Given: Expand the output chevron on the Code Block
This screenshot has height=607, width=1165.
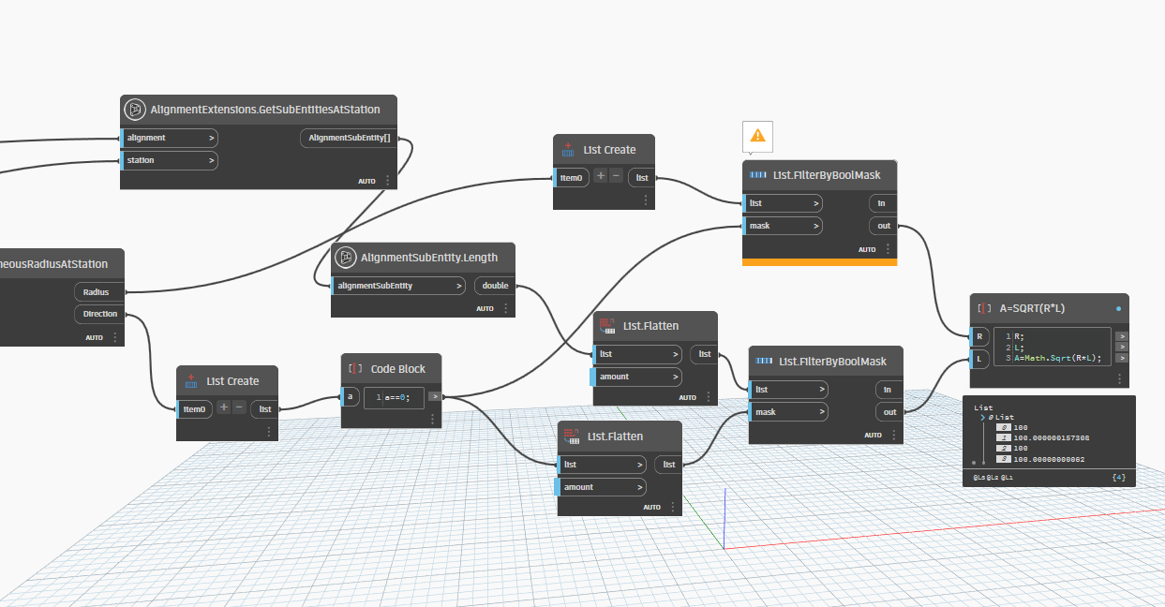Looking at the screenshot, I should click(433, 396).
